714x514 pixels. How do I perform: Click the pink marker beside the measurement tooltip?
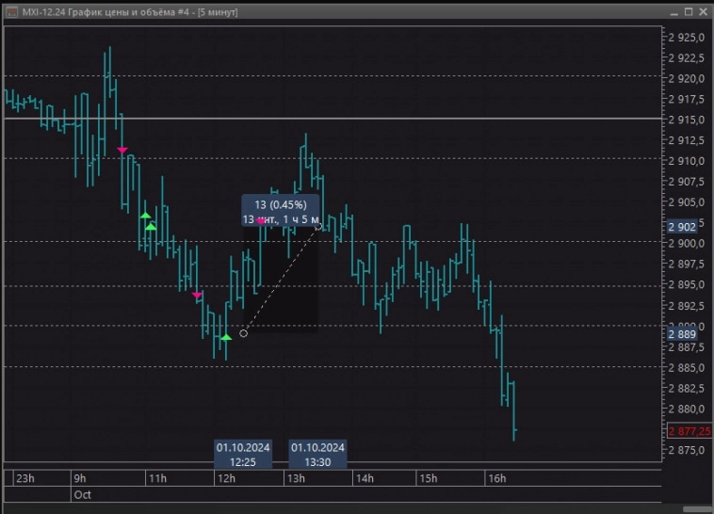pyautogui.click(x=262, y=220)
